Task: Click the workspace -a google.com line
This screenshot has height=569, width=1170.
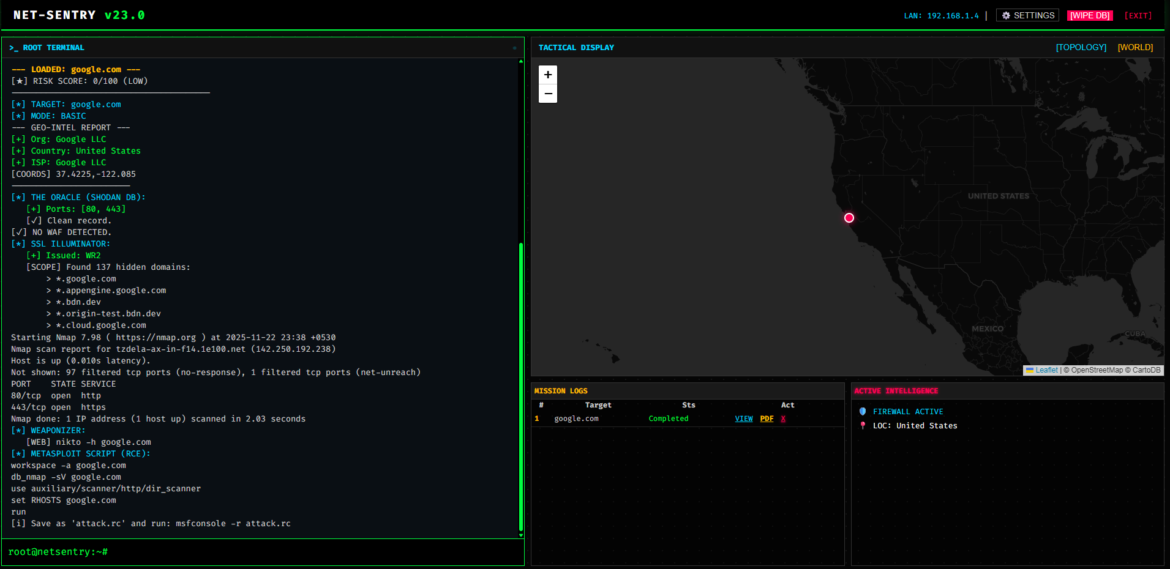Action: [69, 466]
